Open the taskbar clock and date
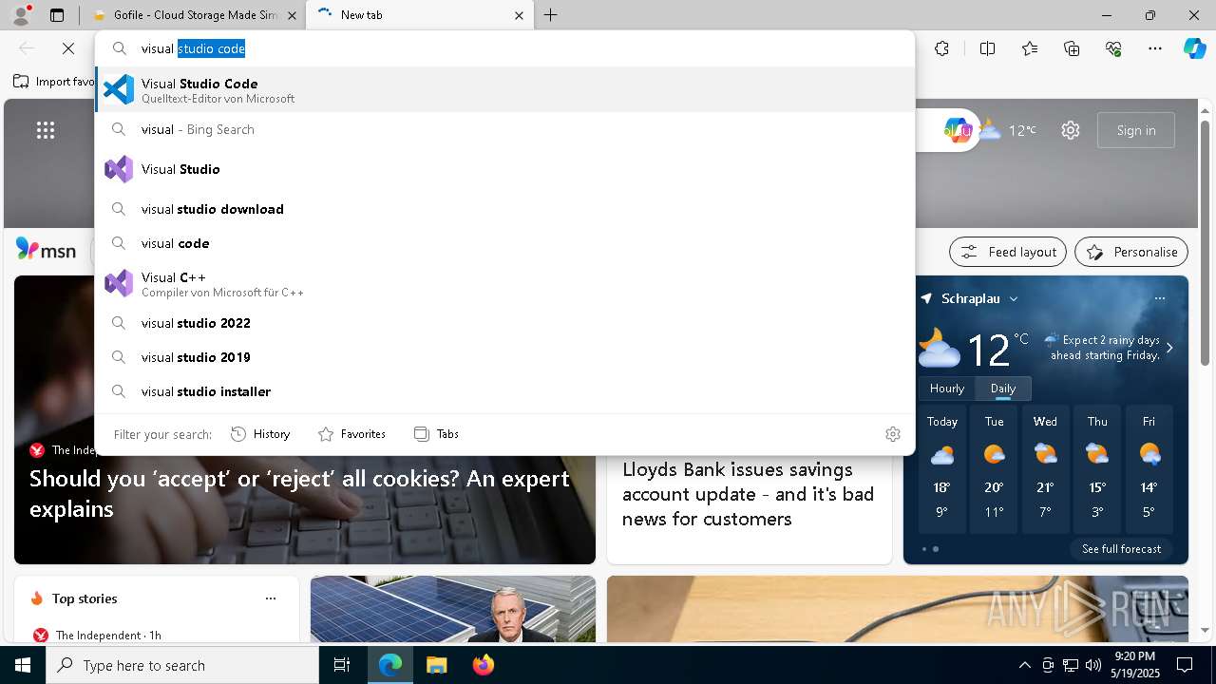1216x684 pixels. (x=1134, y=665)
